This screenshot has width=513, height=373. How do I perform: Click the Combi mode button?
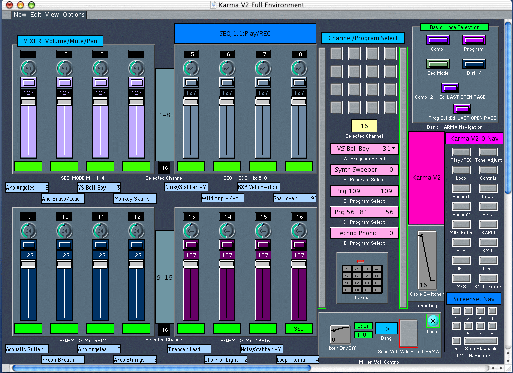click(437, 40)
